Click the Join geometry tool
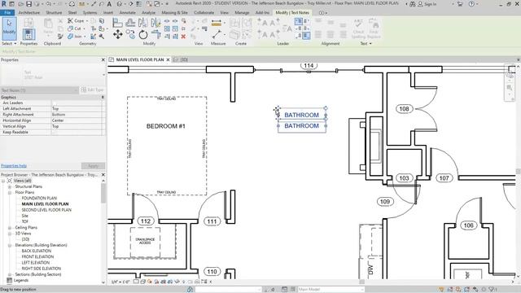521x293 pixels. [x=75, y=36]
